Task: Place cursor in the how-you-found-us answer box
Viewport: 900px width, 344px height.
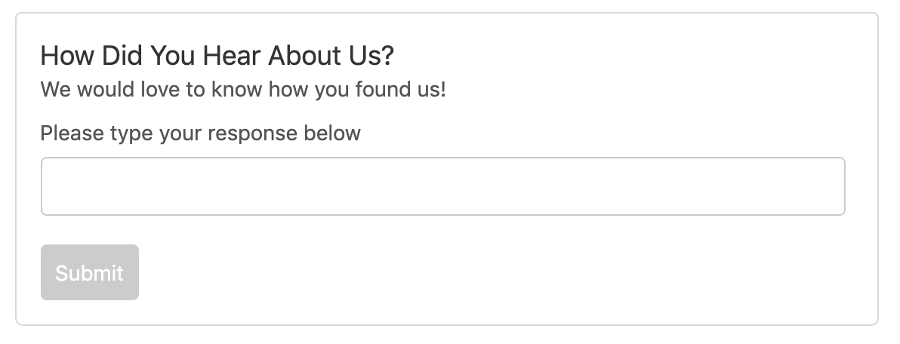Action: click(442, 186)
